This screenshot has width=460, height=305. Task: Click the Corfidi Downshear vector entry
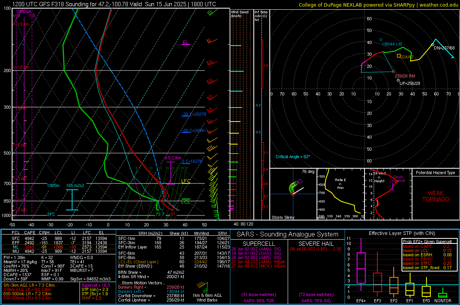point(151,296)
